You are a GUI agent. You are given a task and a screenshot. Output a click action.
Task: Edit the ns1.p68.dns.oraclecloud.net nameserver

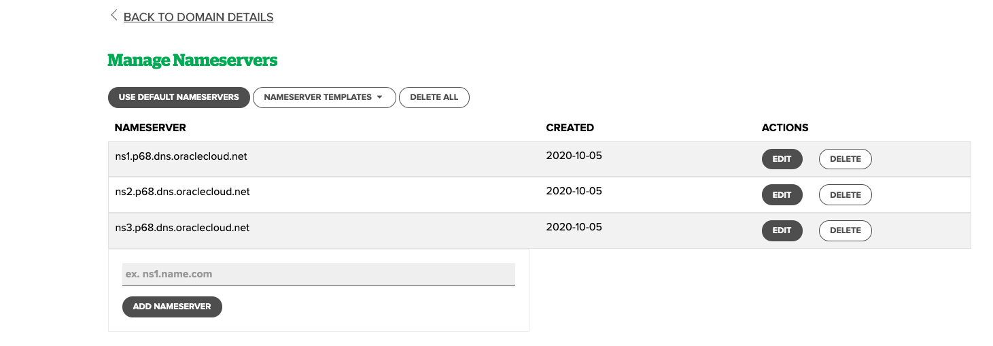click(x=782, y=159)
